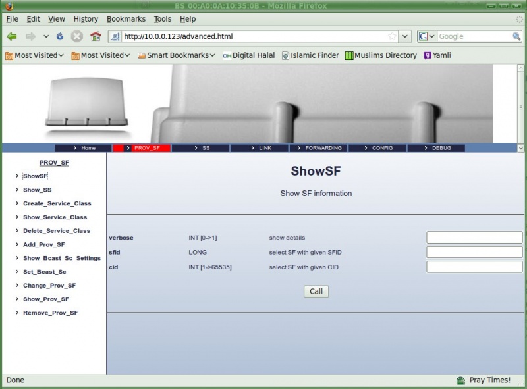Open the Bookmarks menu
The width and height of the screenshot is (527, 389).
tap(126, 19)
